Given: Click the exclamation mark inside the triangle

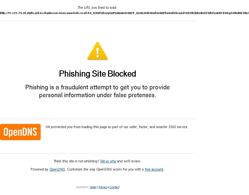Looking at the screenshot, I should pos(98,52).
